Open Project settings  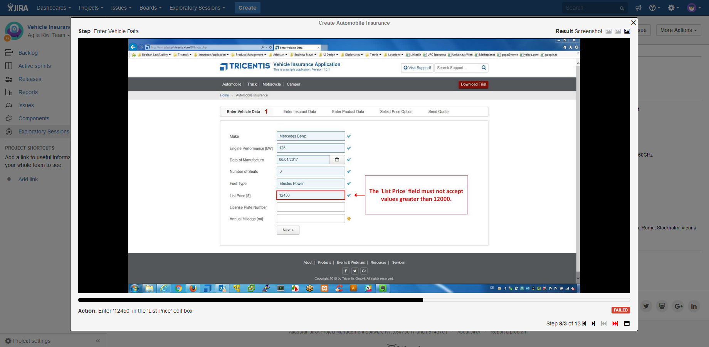point(28,341)
